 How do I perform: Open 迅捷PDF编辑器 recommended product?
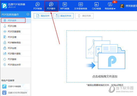click(x=15, y=86)
